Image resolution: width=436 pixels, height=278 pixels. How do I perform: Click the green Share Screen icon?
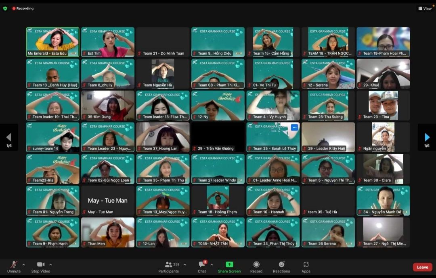point(229,265)
